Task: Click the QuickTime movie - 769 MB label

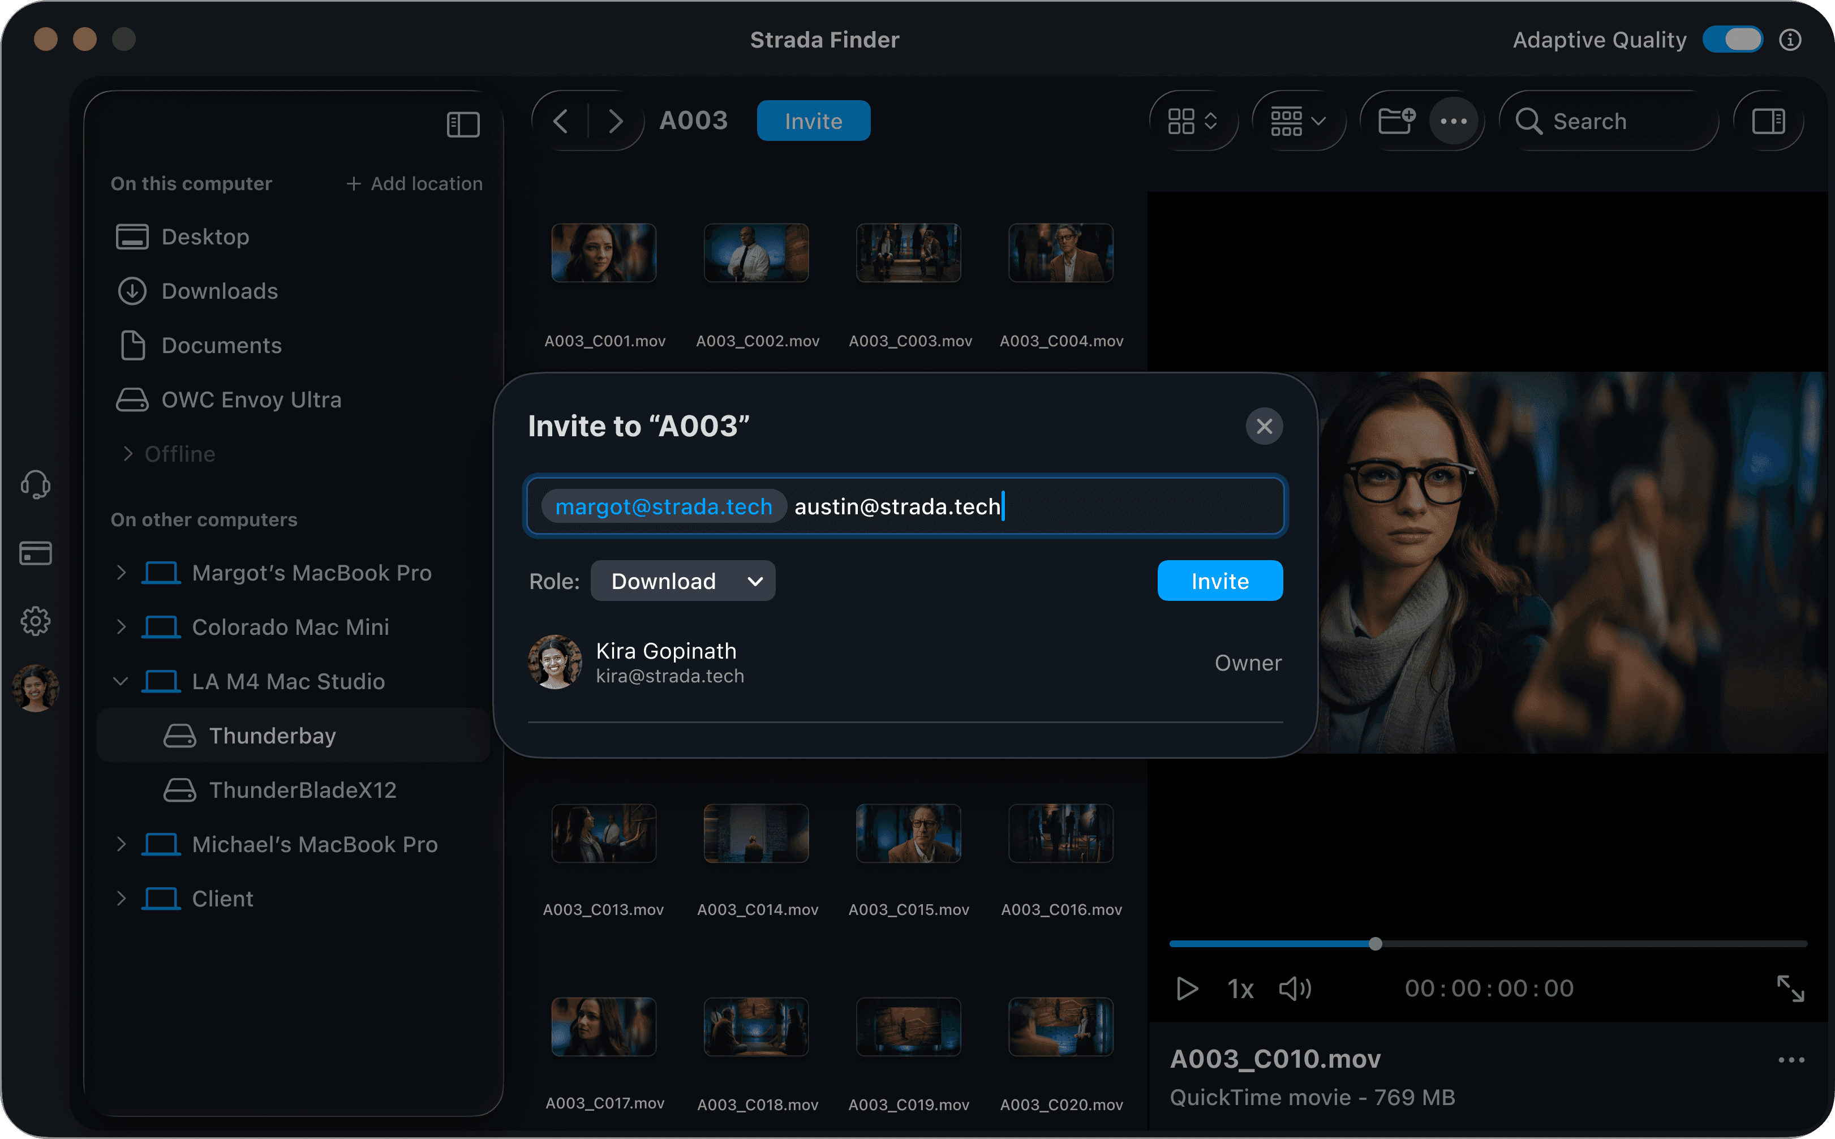Action: tap(1312, 1097)
